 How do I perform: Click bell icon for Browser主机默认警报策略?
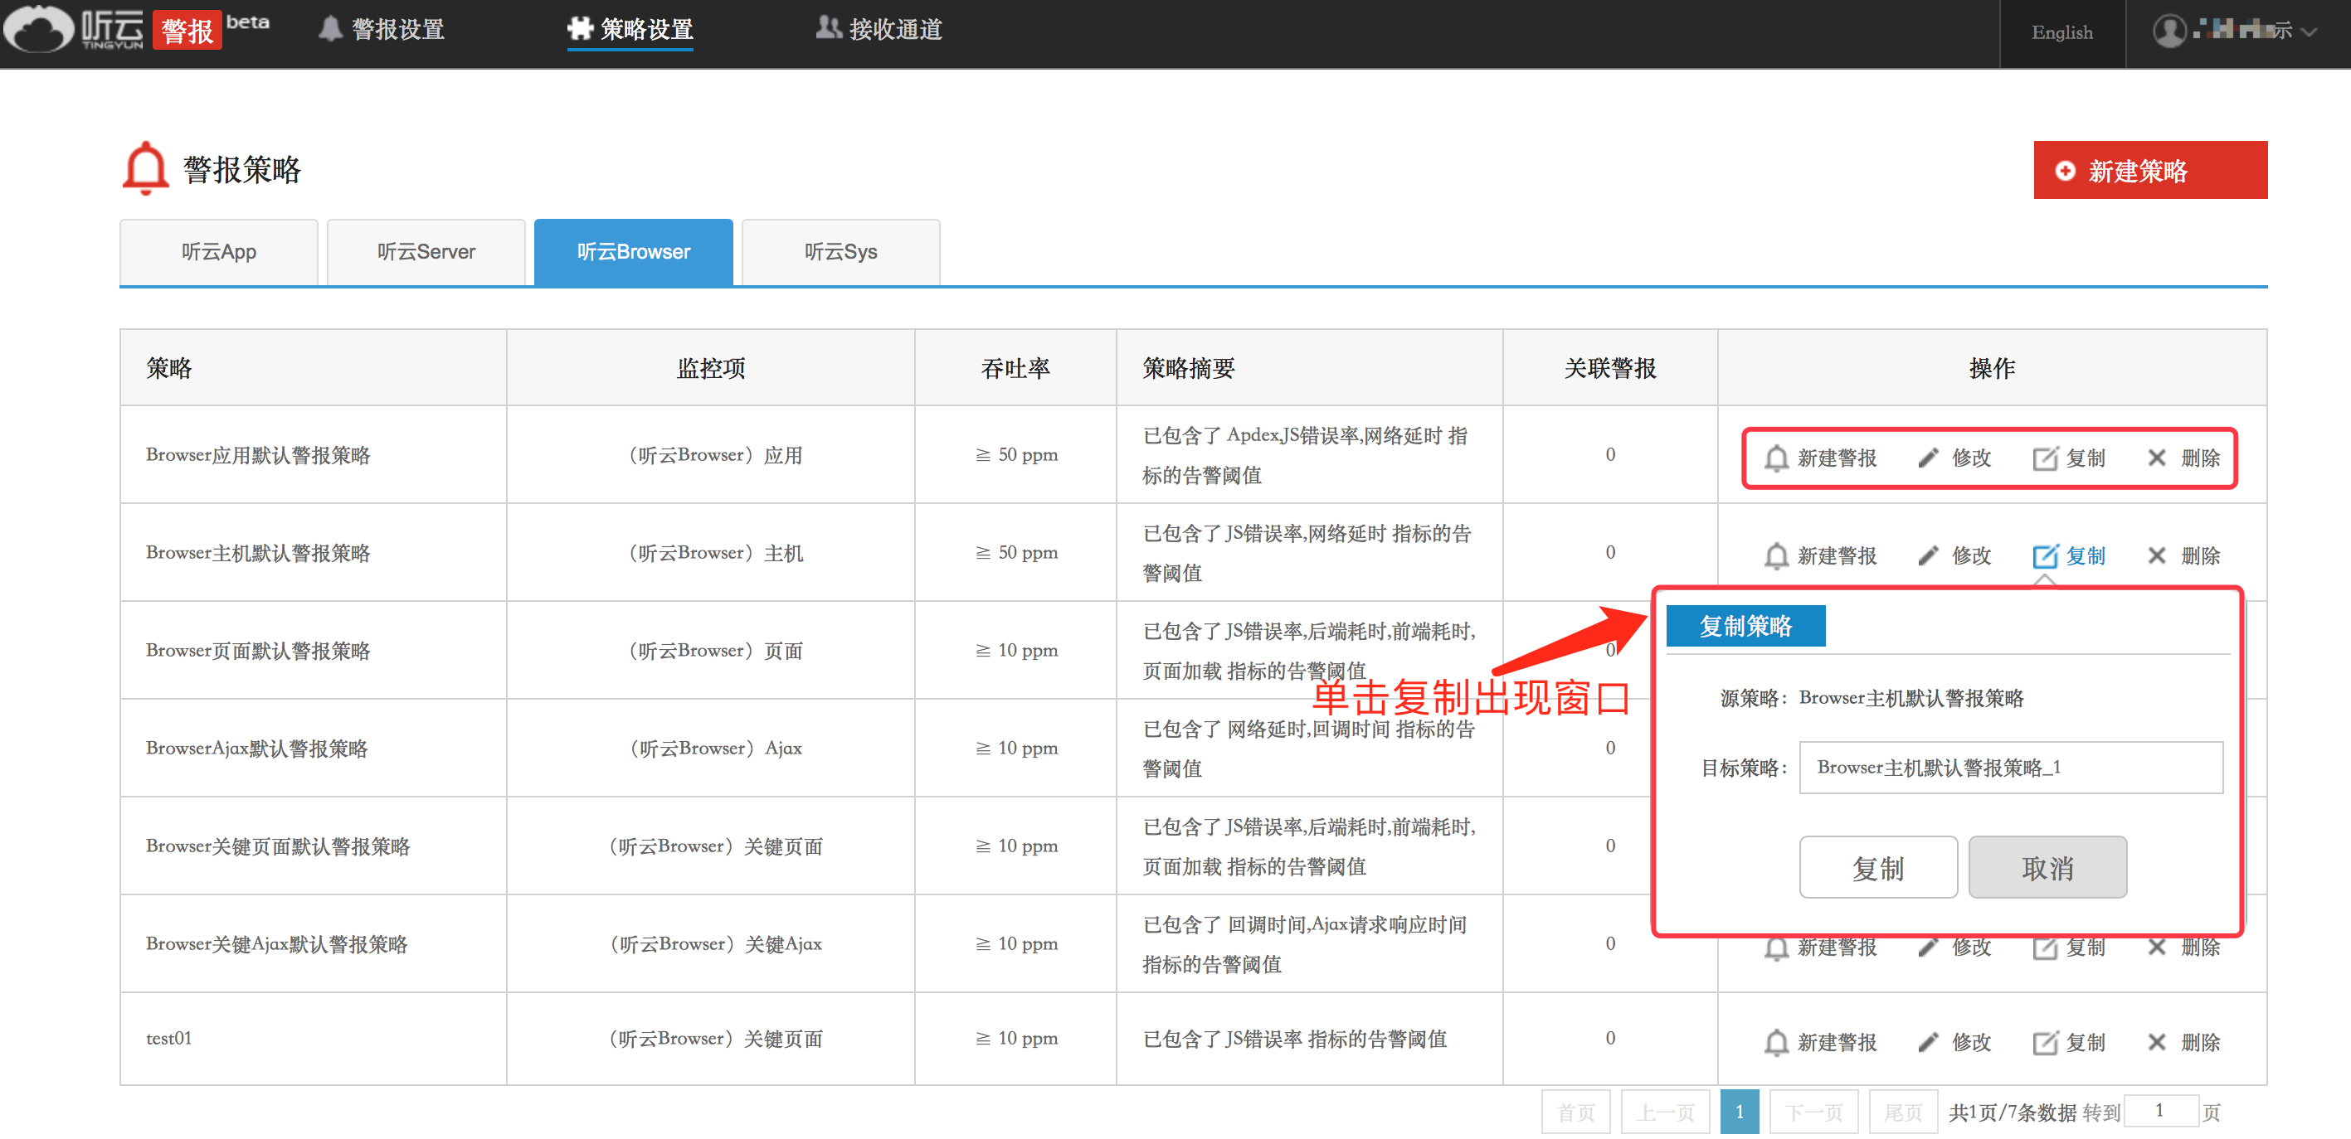(1776, 555)
